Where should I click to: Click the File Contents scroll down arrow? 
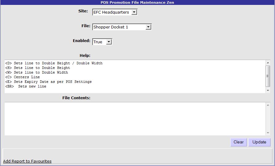268,133
